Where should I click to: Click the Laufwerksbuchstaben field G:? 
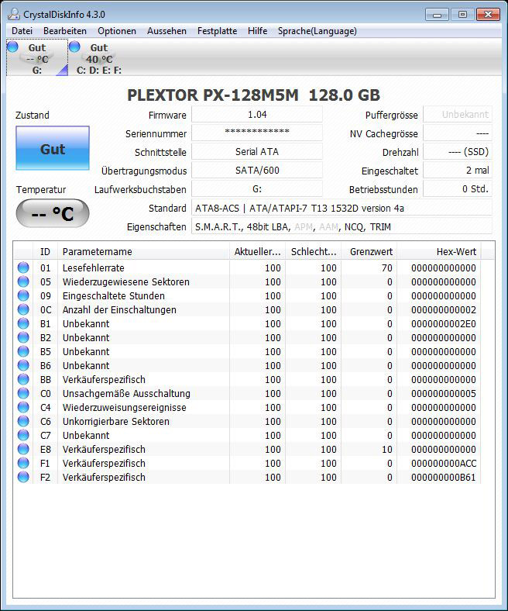pos(257,189)
